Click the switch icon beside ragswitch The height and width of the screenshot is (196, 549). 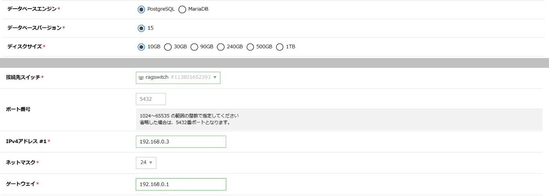point(141,78)
